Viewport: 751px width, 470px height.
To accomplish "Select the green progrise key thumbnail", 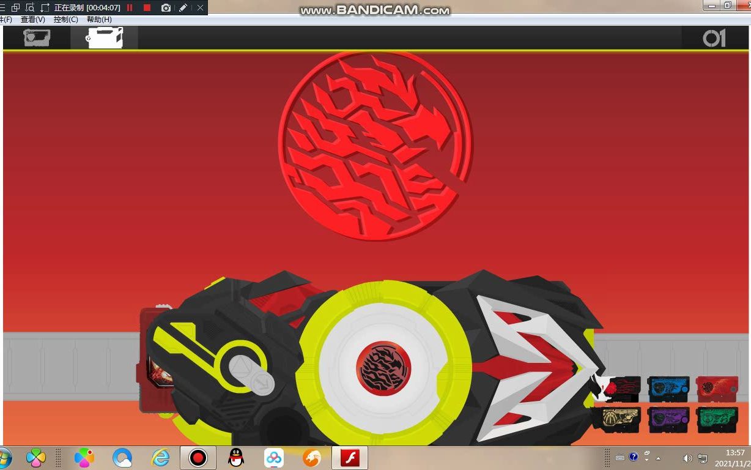I will pyautogui.click(x=717, y=419).
